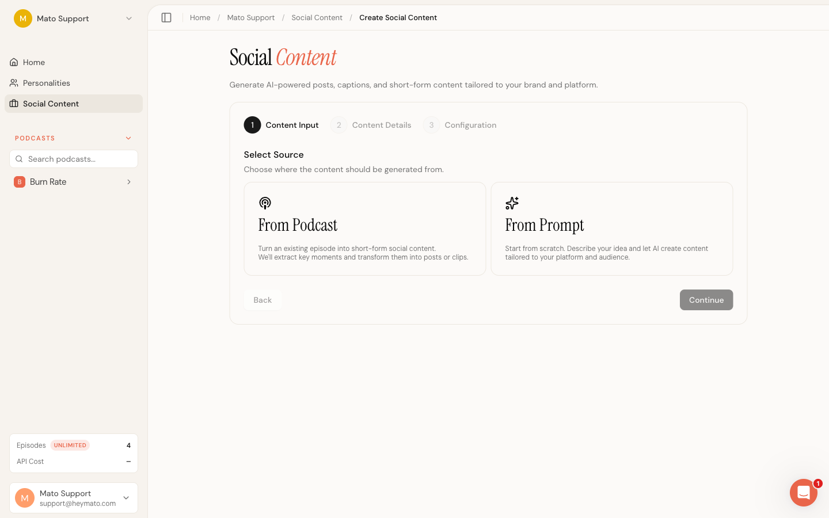Select the From Prompt source option
The width and height of the screenshot is (829, 518).
pos(612,229)
